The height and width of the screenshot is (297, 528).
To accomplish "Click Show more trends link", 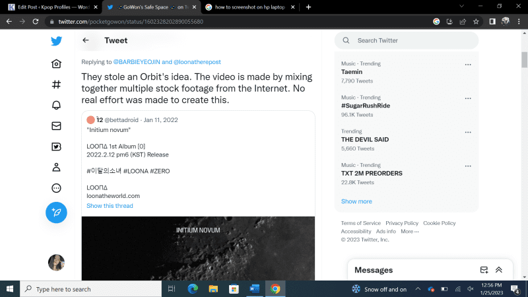I will tap(356, 201).
